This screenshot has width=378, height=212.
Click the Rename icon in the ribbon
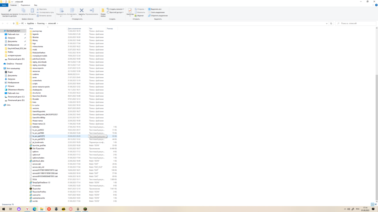(x=92, y=10)
